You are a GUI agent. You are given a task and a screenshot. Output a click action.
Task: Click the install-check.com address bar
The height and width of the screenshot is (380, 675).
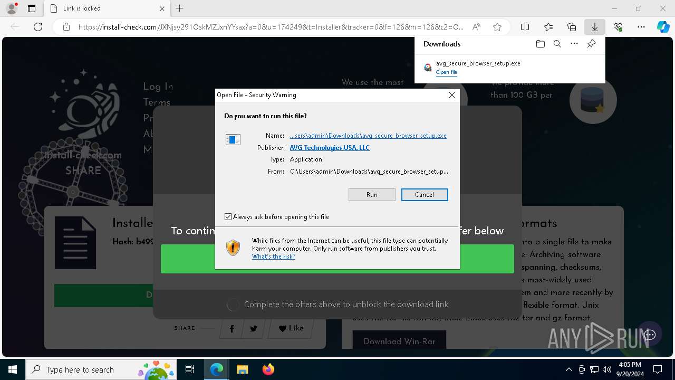pos(271,27)
